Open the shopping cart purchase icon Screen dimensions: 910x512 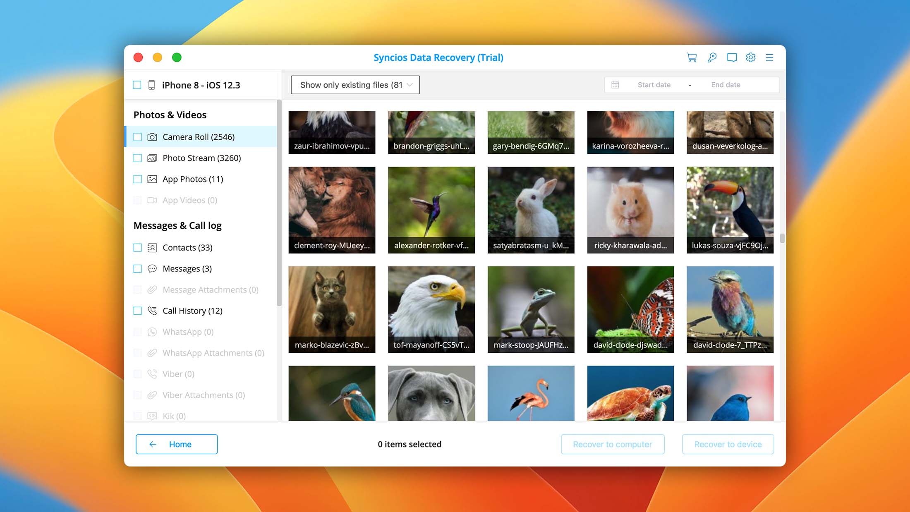(x=692, y=57)
